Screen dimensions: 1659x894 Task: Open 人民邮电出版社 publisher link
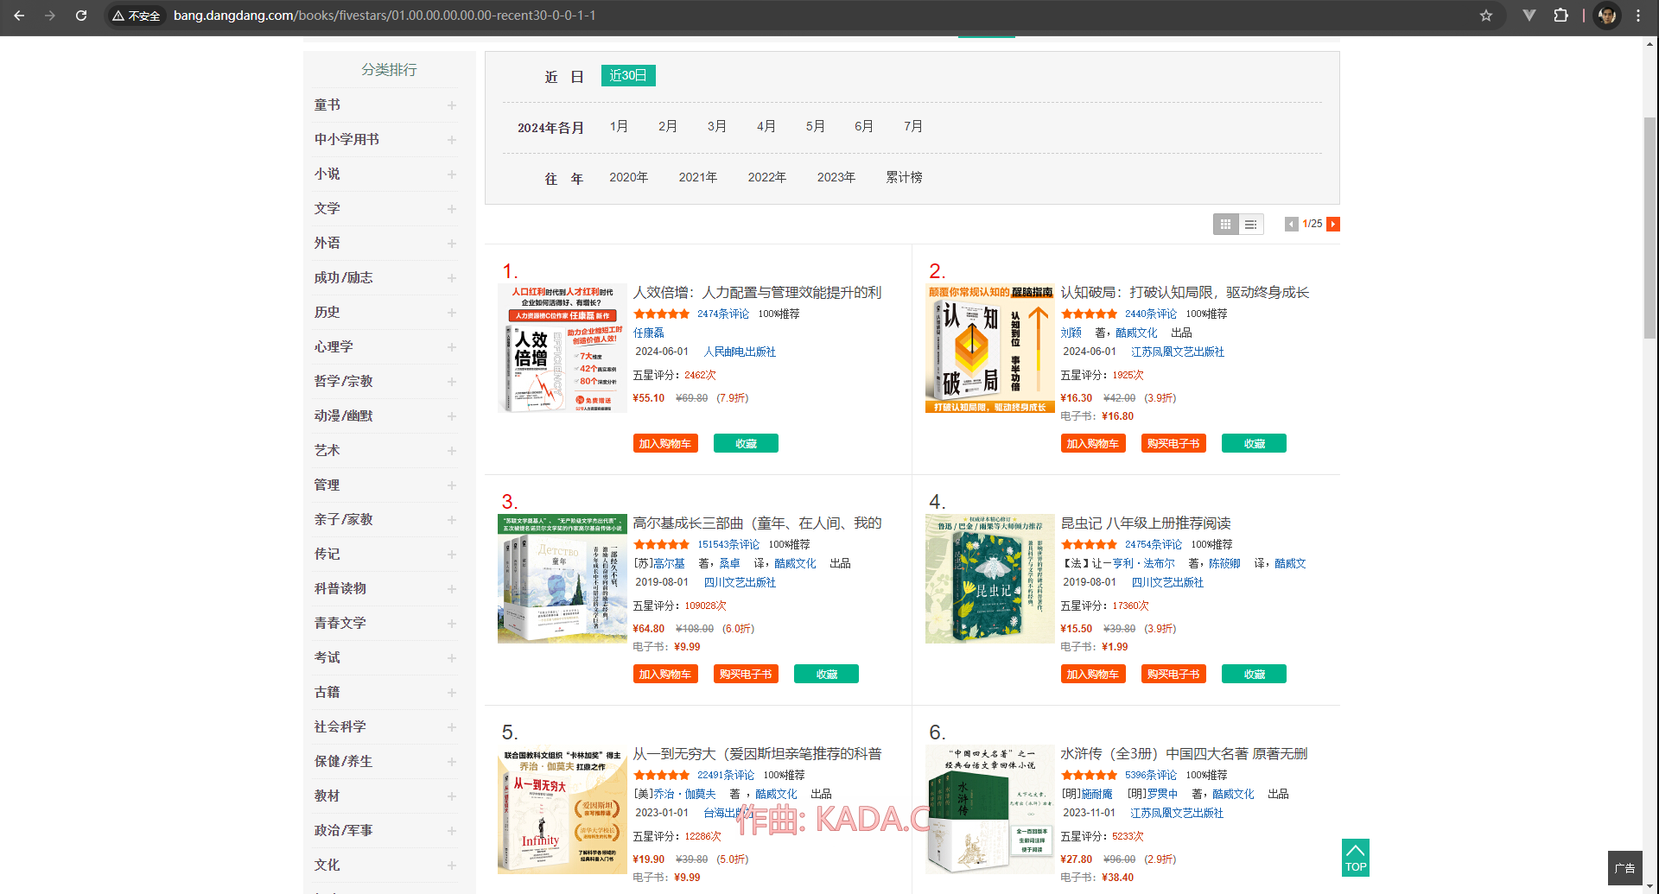pyautogui.click(x=740, y=352)
